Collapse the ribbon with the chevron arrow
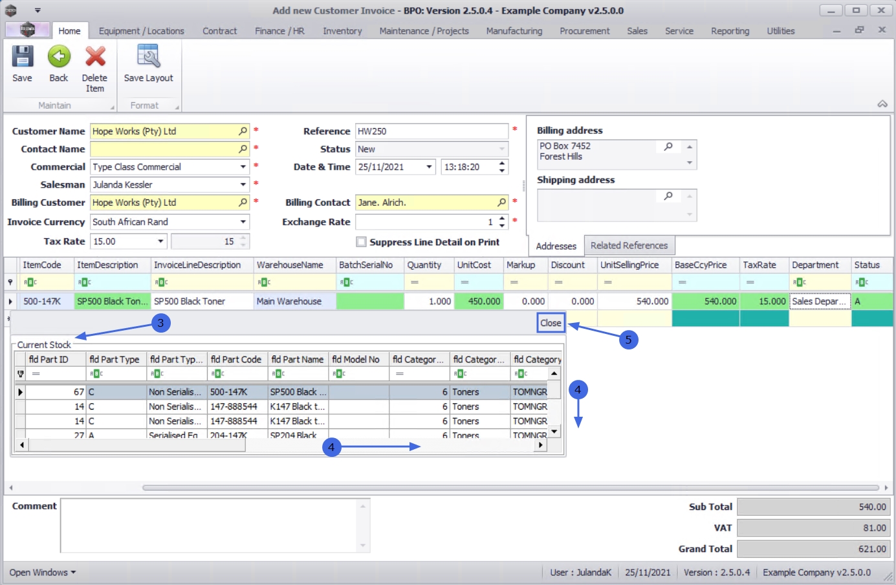This screenshot has height=585, width=896. [x=882, y=104]
